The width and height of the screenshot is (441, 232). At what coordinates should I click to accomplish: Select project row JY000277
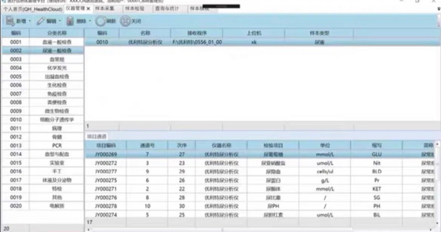(x=260, y=171)
